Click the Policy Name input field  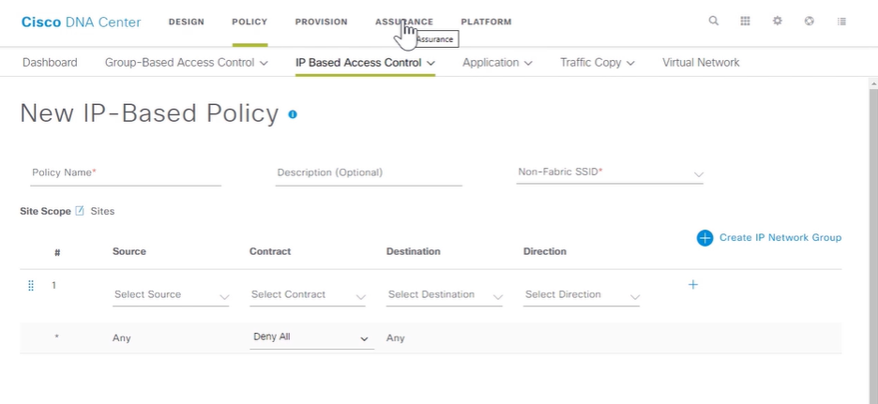[126, 173]
